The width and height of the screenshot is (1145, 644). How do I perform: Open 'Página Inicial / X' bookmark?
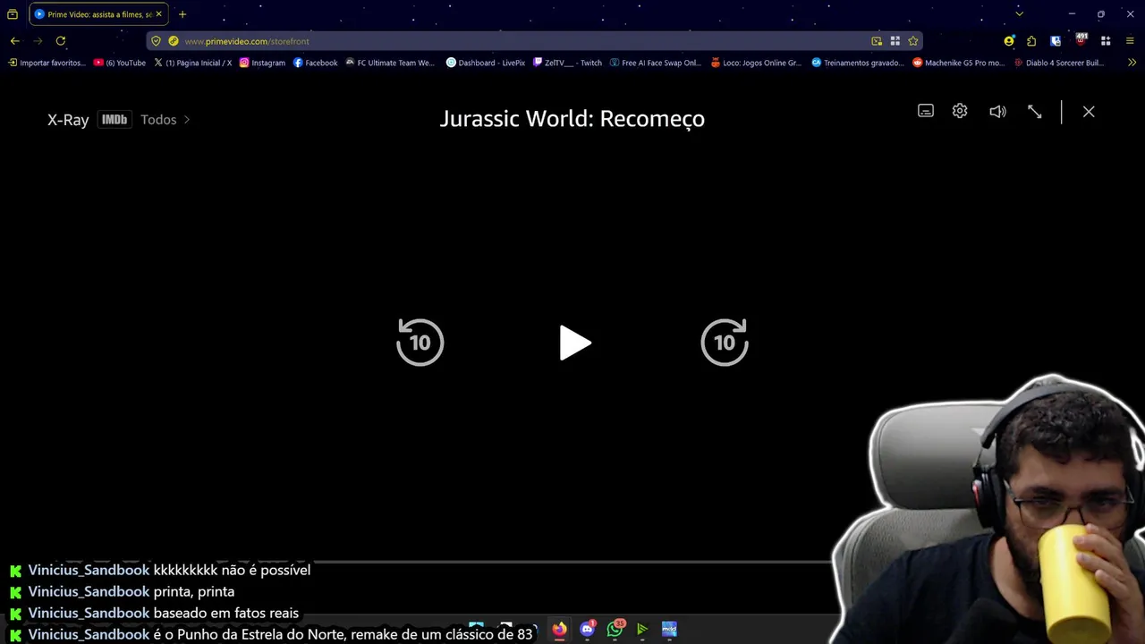coord(192,63)
